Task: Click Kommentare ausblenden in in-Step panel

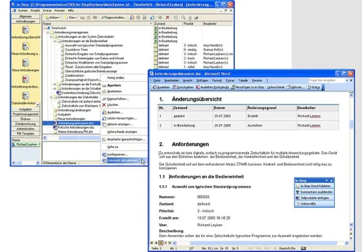Action: [314, 192]
